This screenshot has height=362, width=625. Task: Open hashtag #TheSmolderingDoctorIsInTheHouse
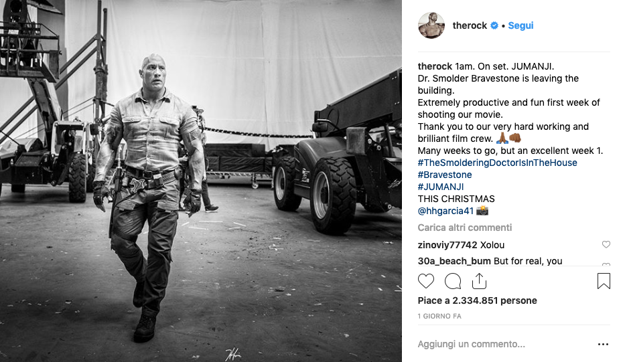click(498, 163)
